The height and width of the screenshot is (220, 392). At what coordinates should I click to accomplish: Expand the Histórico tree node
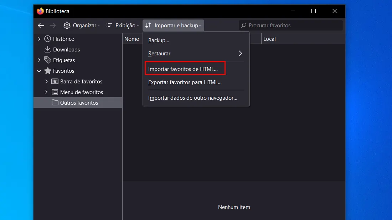(x=39, y=39)
